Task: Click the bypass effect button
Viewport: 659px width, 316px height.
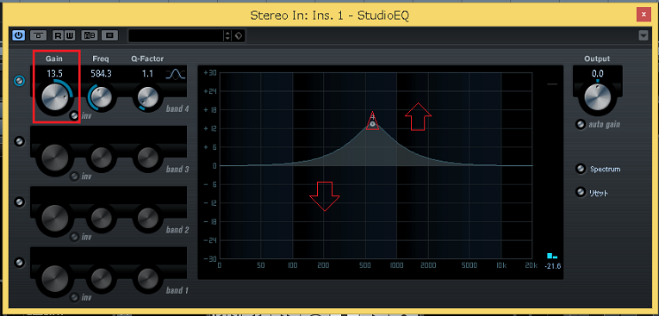Action: point(38,35)
